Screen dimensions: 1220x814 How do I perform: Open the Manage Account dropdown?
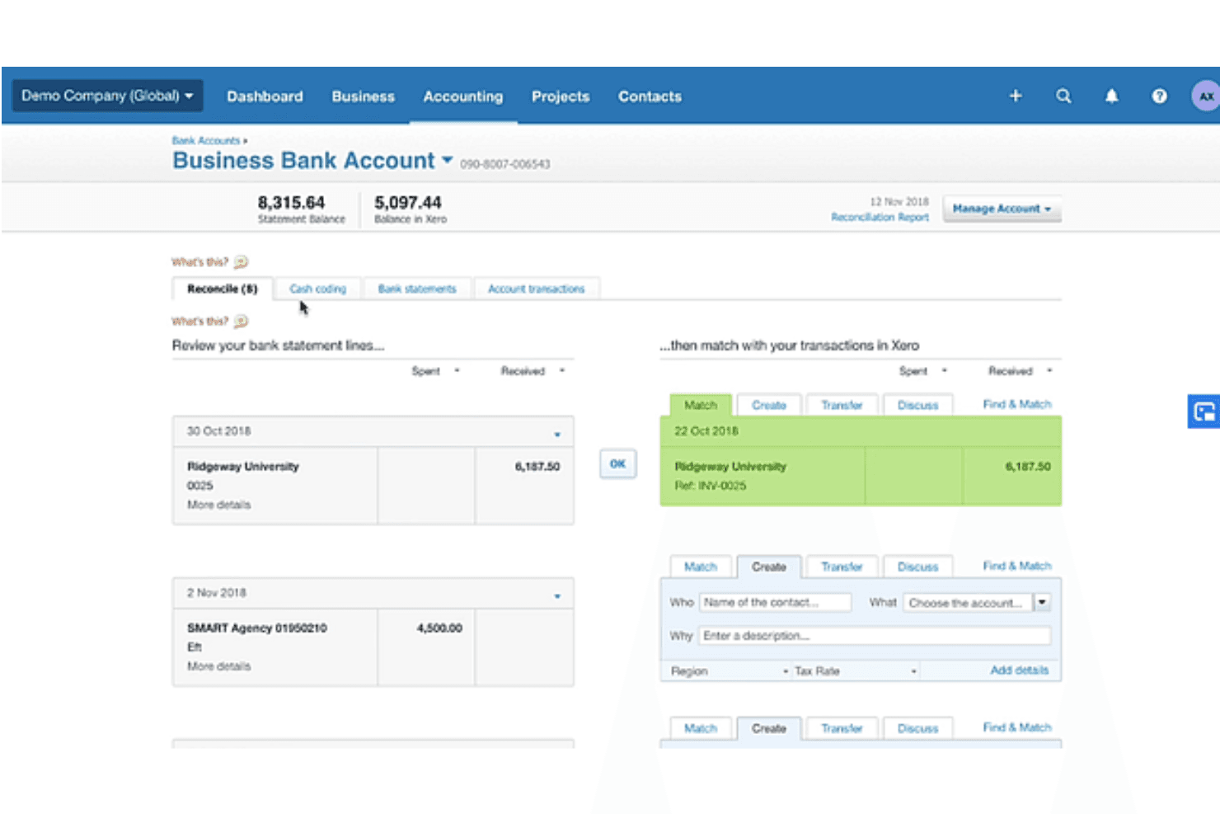pyautogui.click(x=1002, y=209)
